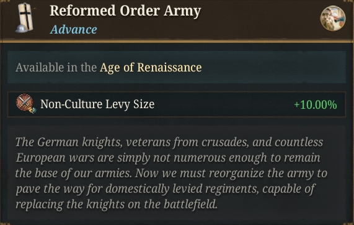Click 'Available in the' gray text
Viewport: 354px width, 225px height.
pos(56,68)
